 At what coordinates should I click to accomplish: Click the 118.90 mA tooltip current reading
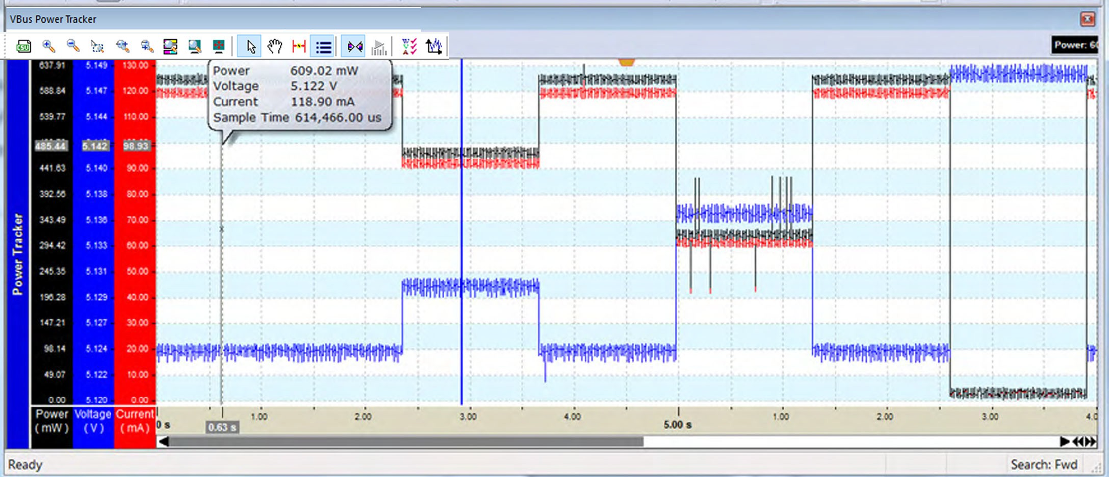point(323,102)
